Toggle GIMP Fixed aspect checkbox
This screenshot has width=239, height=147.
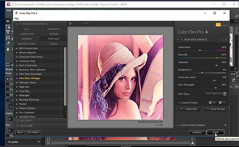pyautogui.click(x=8, y=100)
